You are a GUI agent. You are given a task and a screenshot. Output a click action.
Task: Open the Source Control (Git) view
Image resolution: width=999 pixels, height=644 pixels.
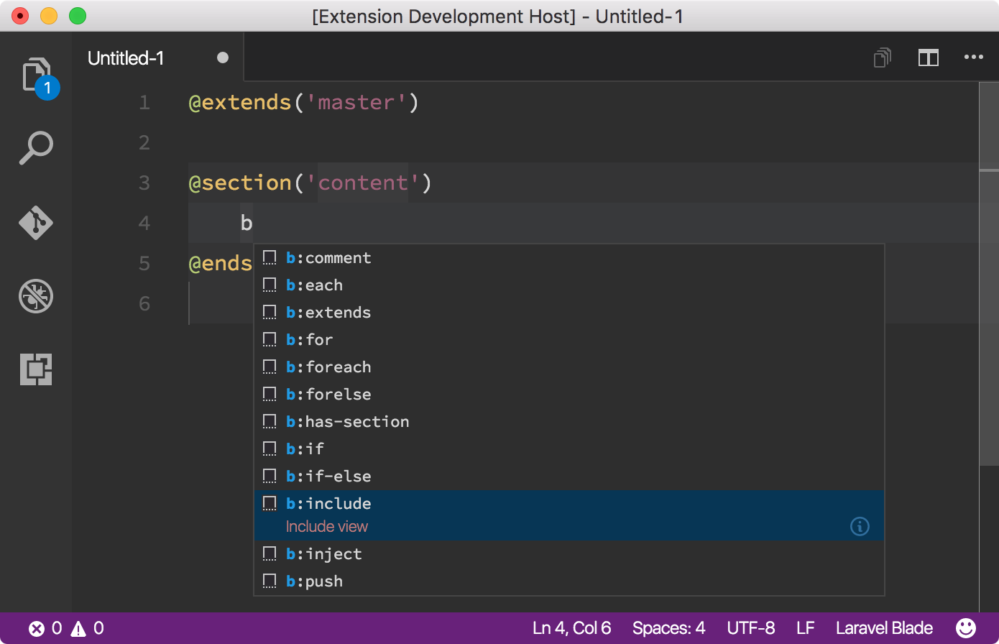click(x=36, y=223)
